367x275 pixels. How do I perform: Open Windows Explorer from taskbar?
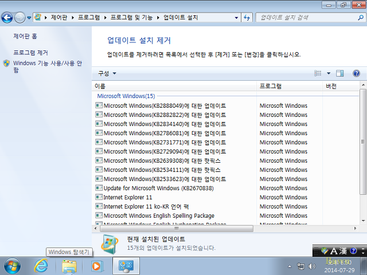[x=69, y=266]
